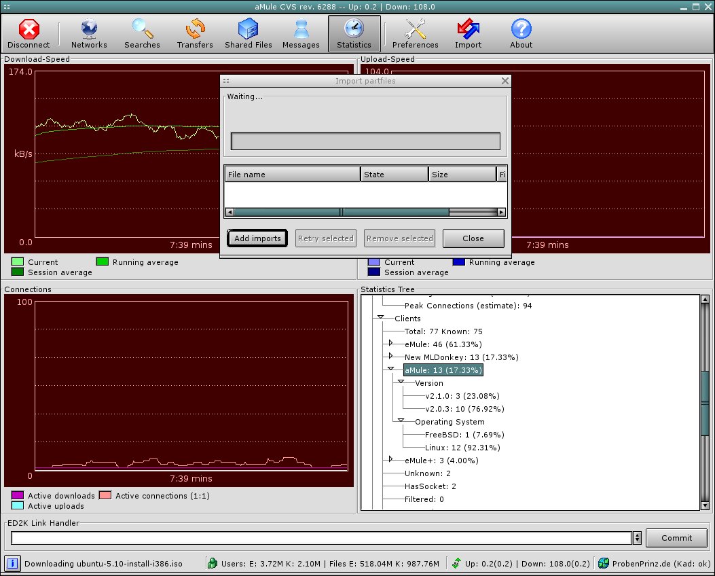This screenshot has width=715, height=576.
Task: Open the Networks view
Action: click(89, 34)
